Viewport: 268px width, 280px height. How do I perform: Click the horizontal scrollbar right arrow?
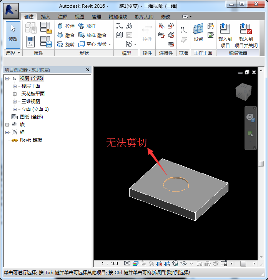(x=254, y=263)
